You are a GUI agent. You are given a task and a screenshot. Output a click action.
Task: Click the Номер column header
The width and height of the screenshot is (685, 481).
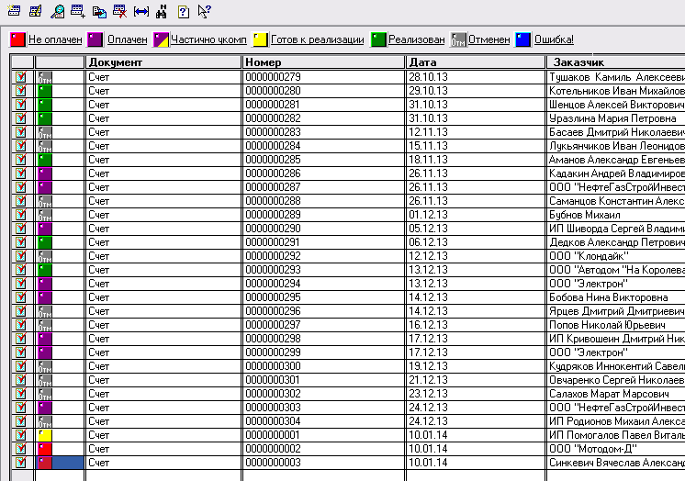(x=323, y=62)
